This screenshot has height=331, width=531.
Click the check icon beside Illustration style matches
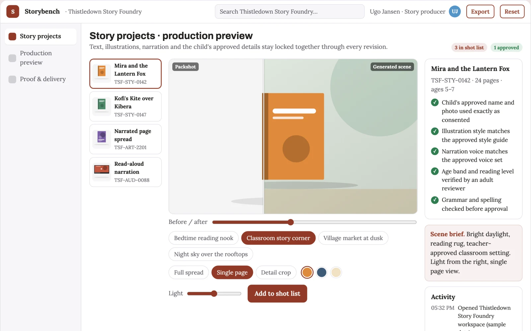[435, 131]
